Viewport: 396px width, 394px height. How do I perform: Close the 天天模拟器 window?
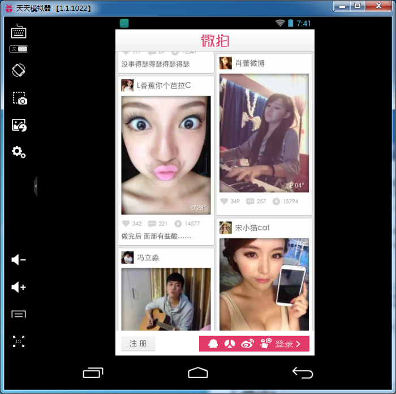coord(378,6)
